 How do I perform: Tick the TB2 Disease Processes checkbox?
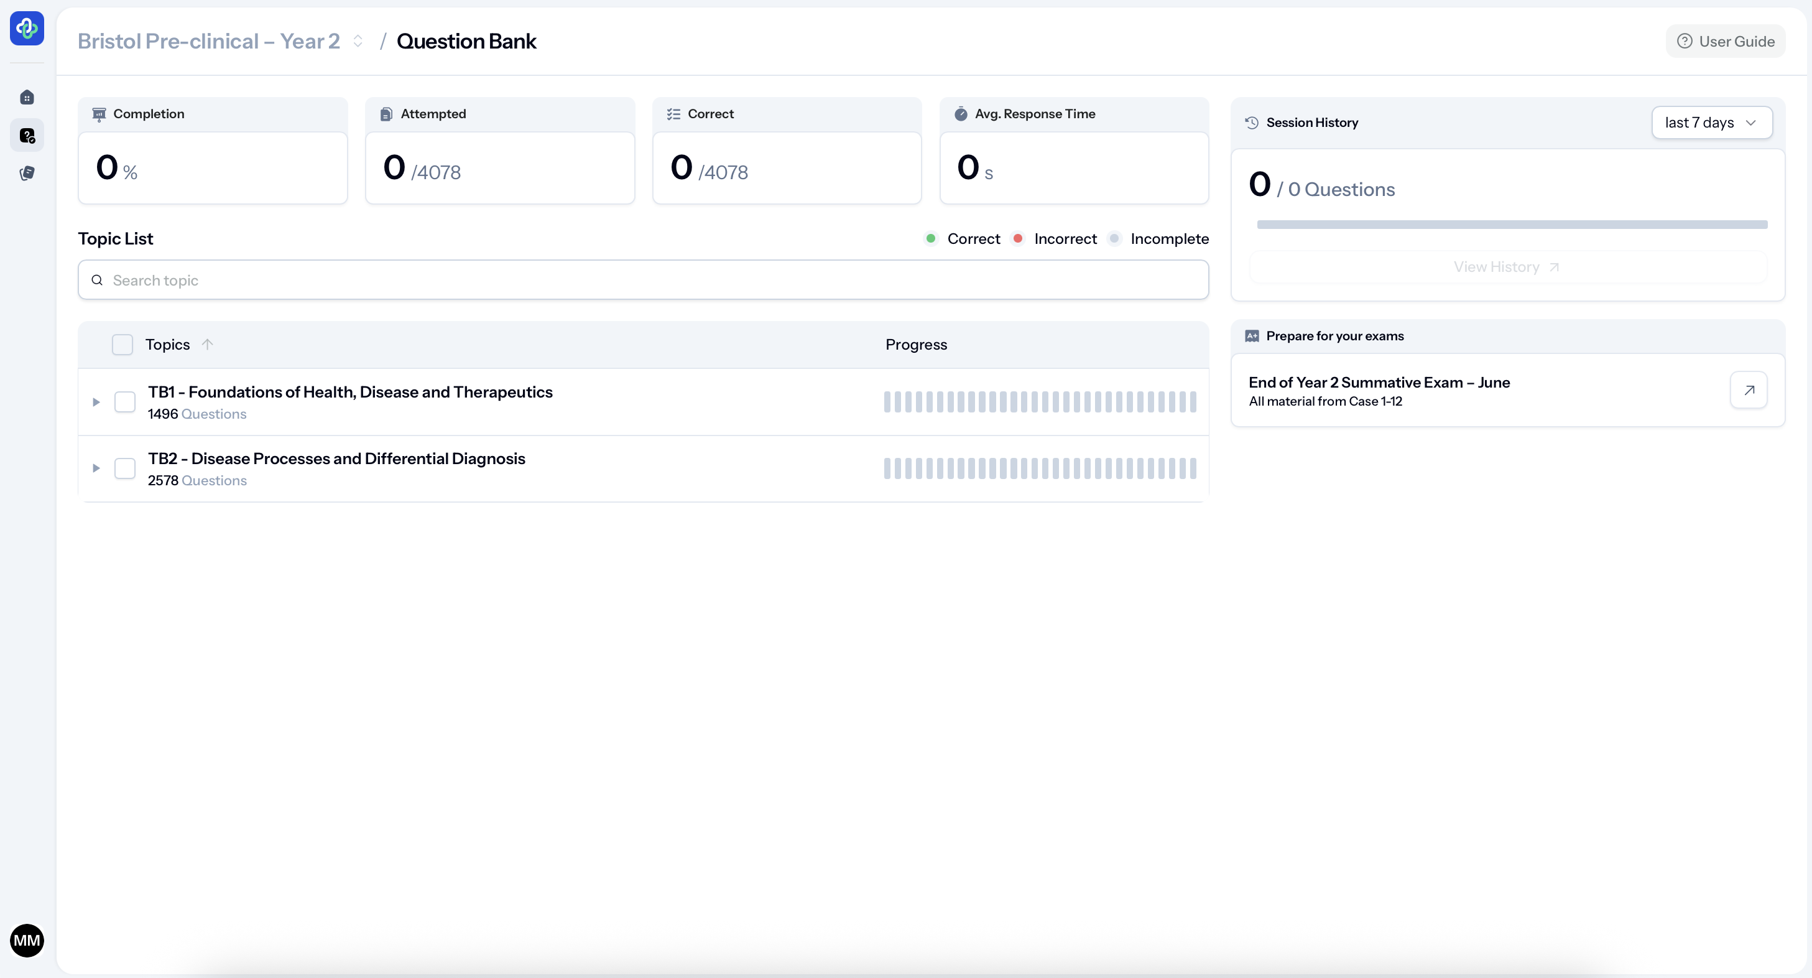(124, 468)
